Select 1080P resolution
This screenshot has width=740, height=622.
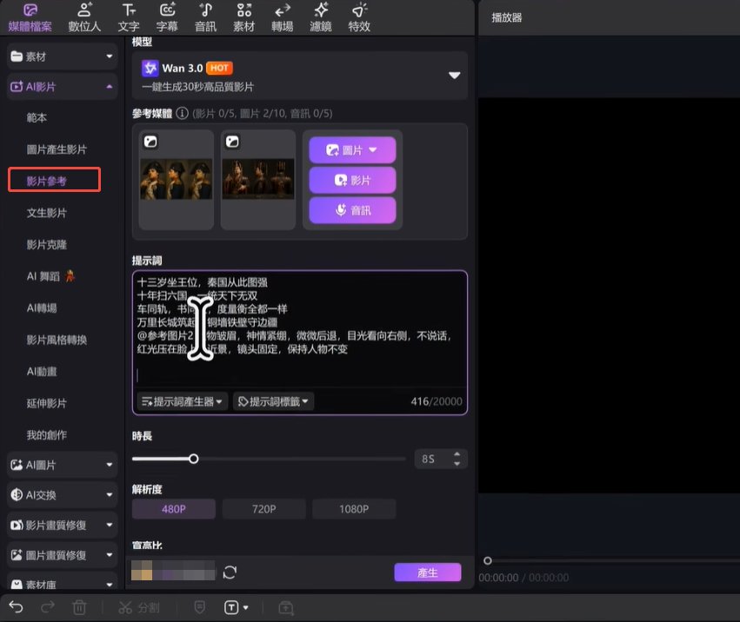pyautogui.click(x=354, y=509)
